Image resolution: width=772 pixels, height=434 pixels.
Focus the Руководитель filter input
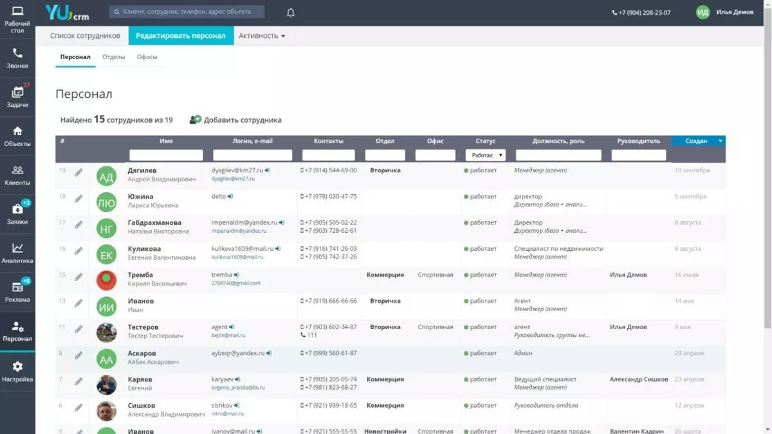point(639,155)
